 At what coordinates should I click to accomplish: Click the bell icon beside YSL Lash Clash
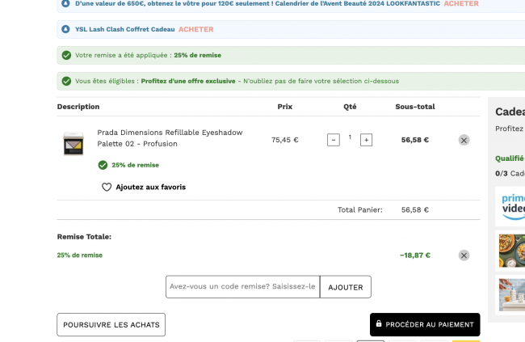65,29
